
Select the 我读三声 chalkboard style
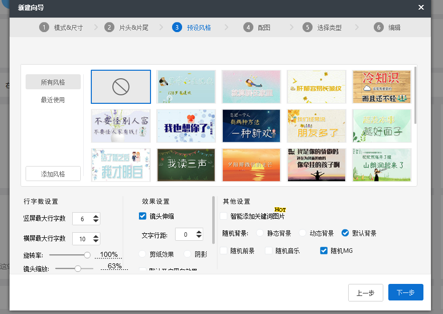click(x=186, y=165)
